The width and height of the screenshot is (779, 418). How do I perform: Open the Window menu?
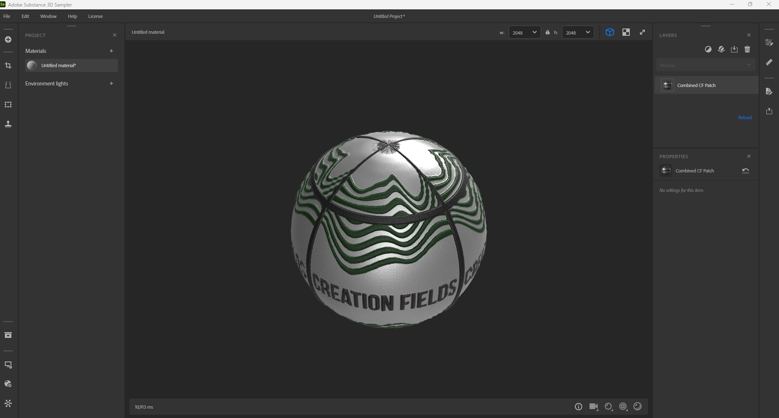48,16
